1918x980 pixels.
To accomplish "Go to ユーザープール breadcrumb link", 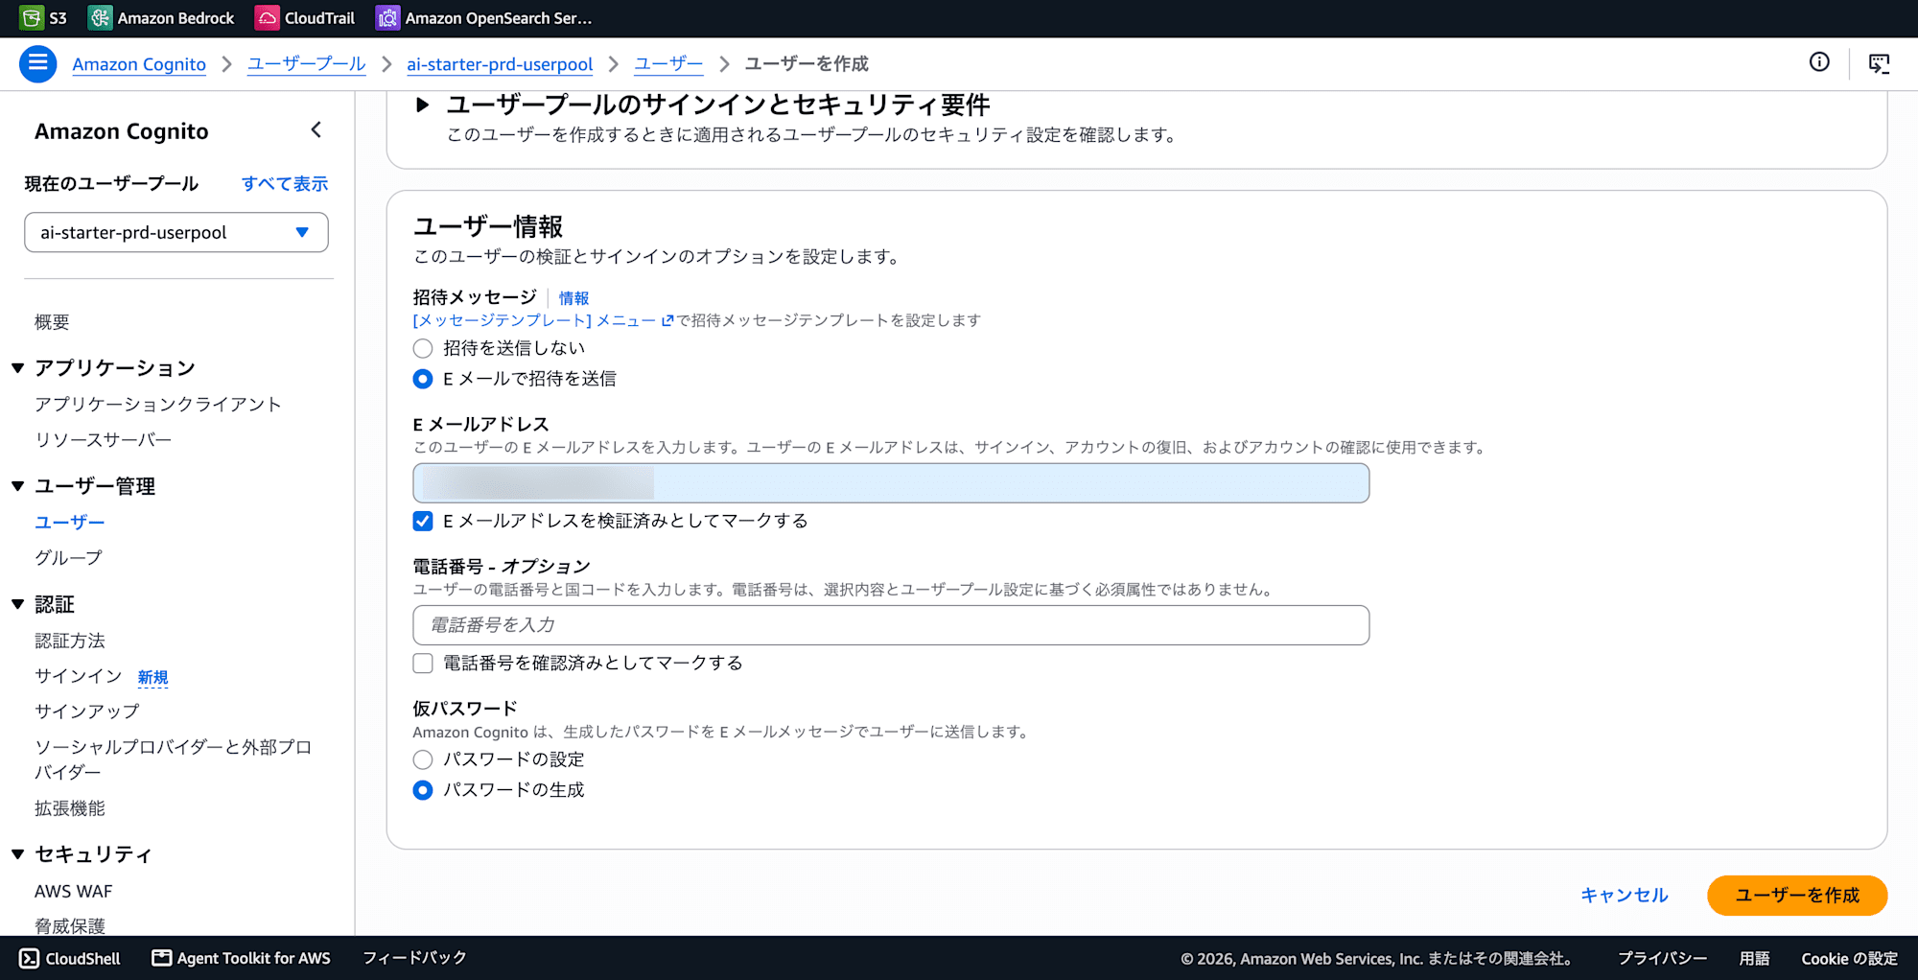I will tap(307, 64).
